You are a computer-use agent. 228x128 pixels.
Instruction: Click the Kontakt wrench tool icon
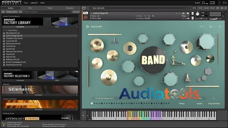click(x=86, y=13)
